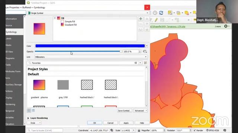Image resolution: width=238 pixels, height=133 pixels.
Task: Open the Favorites filter dropdown arrow
Action: click(140, 63)
